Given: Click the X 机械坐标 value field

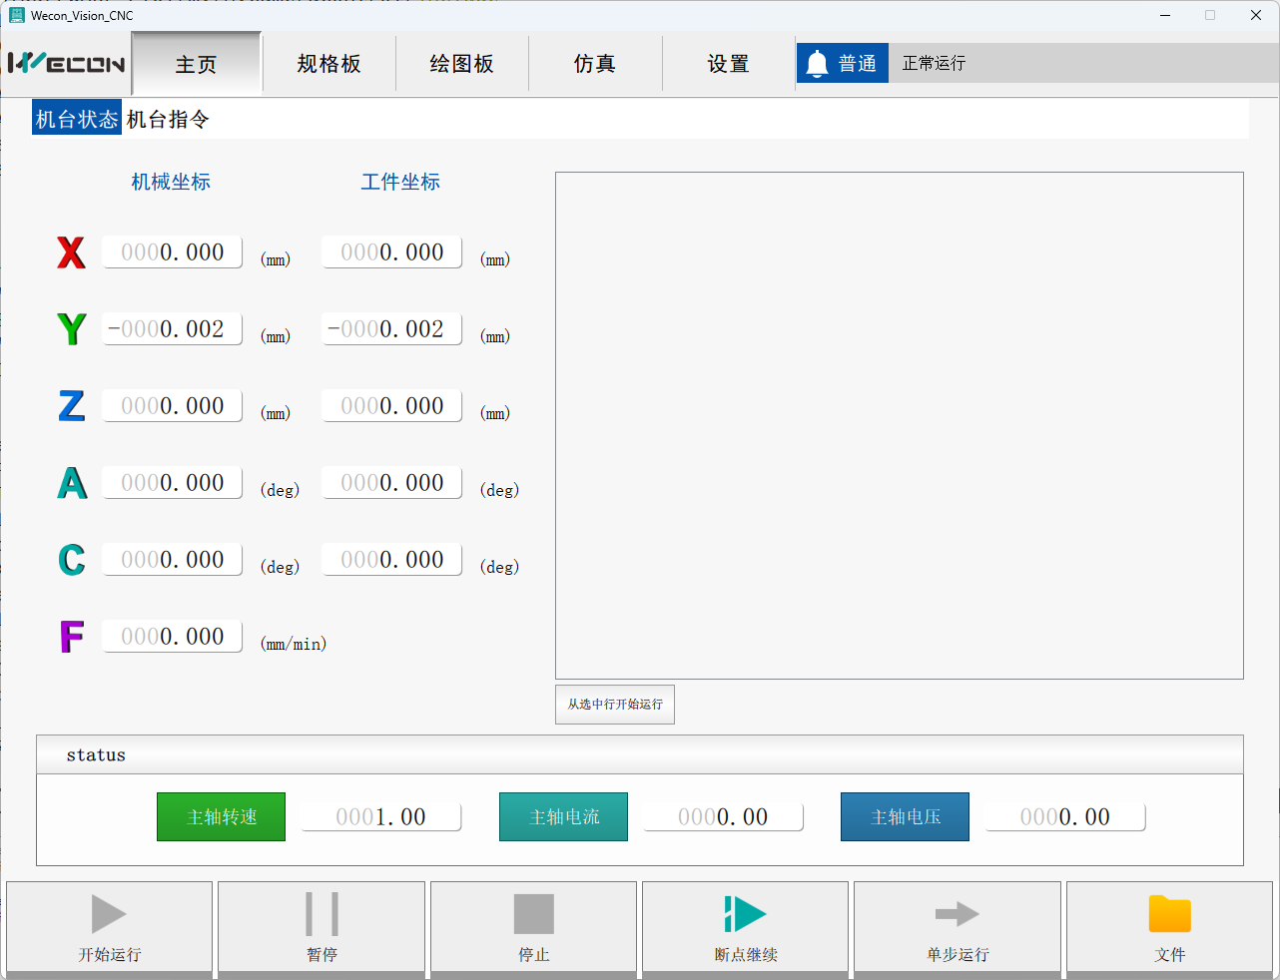Looking at the screenshot, I should tap(172, 252).
